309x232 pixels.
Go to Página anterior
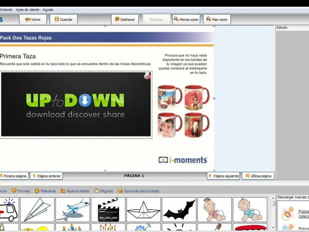coord(46,176)
